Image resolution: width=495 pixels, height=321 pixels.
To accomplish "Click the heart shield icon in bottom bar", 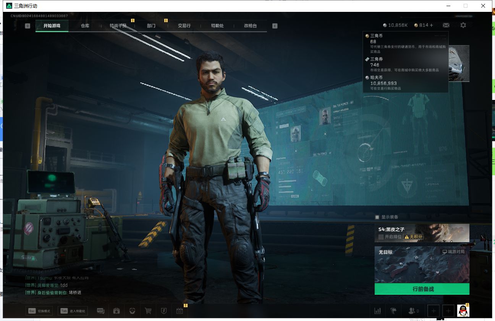I will [132, 311].
